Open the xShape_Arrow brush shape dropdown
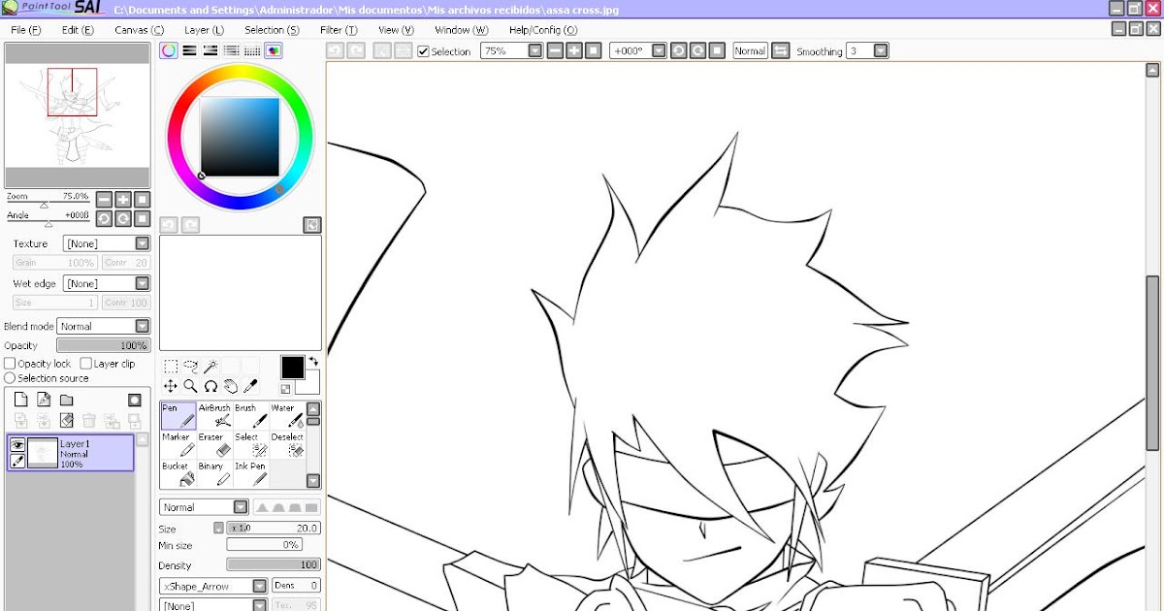Viewport: 1164px width, 611px height. tap(260, 586)
